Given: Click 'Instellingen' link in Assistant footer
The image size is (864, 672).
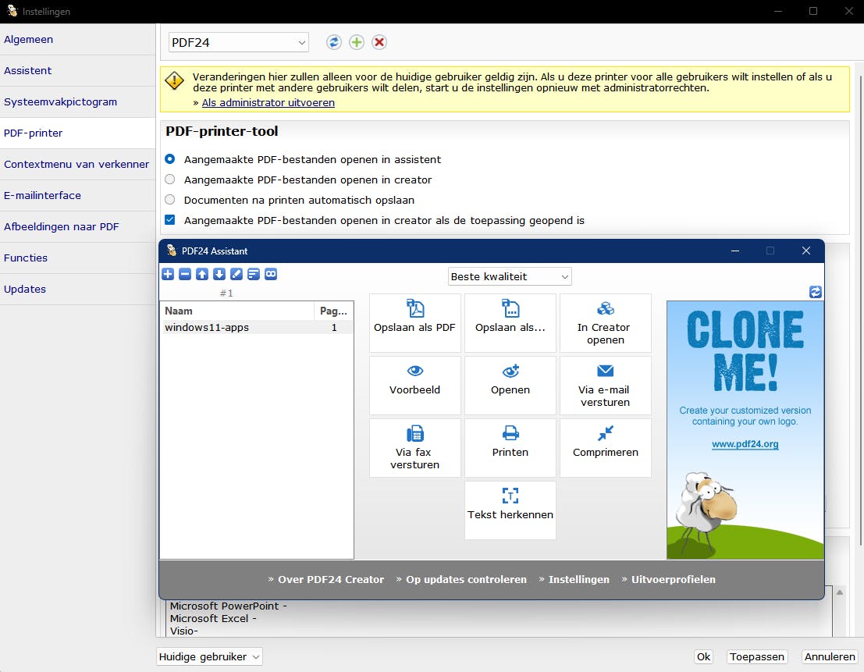Looking at the screenshot, I should pyautogui.click(x=578, y=579).
